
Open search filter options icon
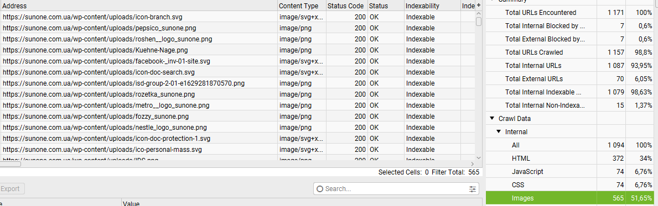click(x=473, y=189)
